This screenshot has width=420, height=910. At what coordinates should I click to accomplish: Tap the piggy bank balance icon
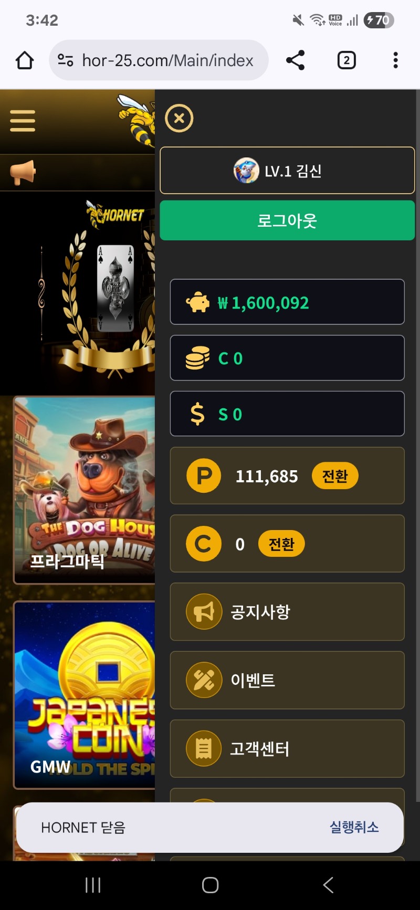[198, 302]
